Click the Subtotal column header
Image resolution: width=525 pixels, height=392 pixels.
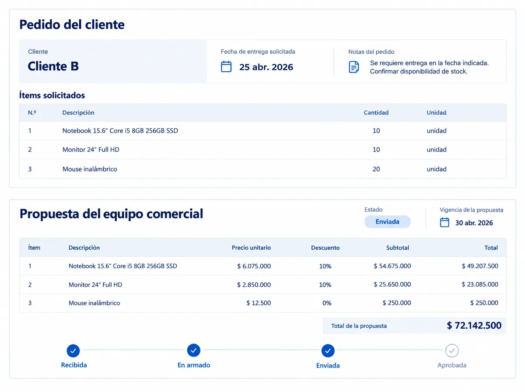398,248
